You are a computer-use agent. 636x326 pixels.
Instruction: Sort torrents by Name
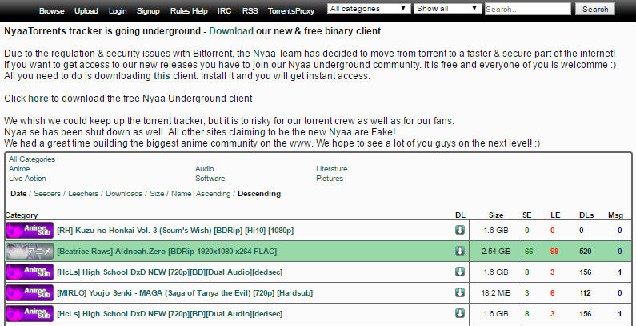[182, 194]
